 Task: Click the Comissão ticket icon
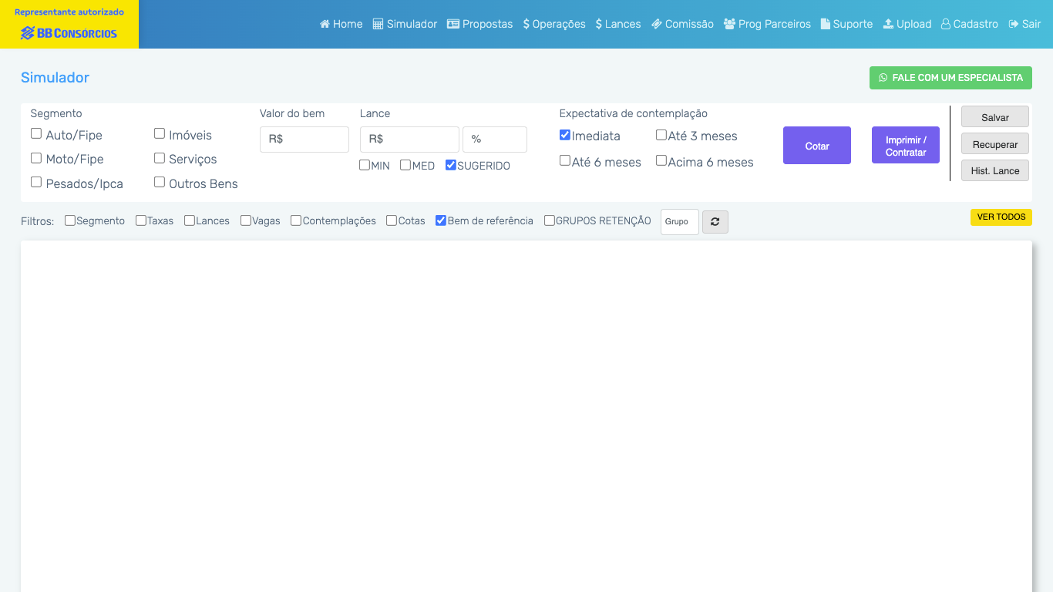pyautogui.click(x=657, y=24)
